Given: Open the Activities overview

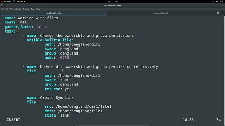Looking at the screenshot, I should 6,1.
